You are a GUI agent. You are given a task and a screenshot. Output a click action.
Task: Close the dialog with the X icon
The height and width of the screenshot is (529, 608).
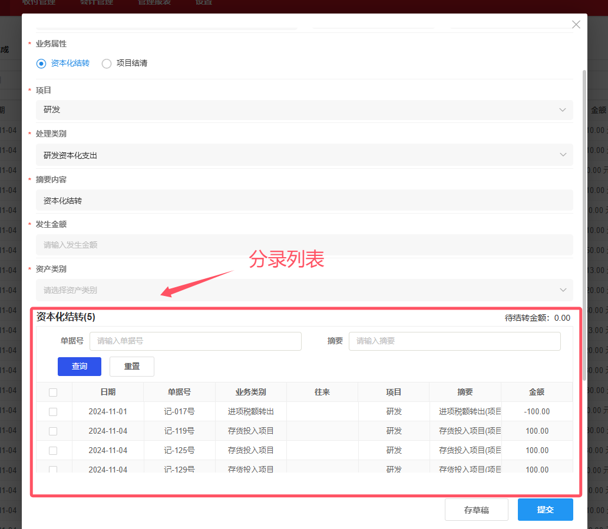click(576, 25)
